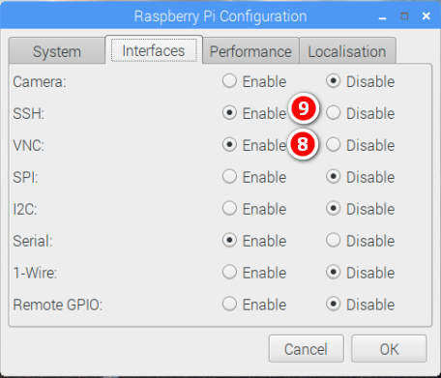
Task: Switch to the System tab
Action: 57,51
